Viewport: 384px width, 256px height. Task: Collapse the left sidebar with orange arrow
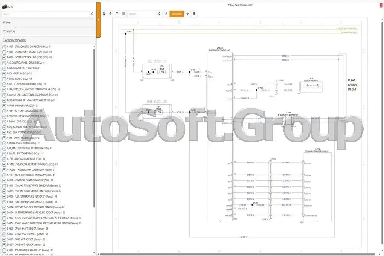(99, 20)
